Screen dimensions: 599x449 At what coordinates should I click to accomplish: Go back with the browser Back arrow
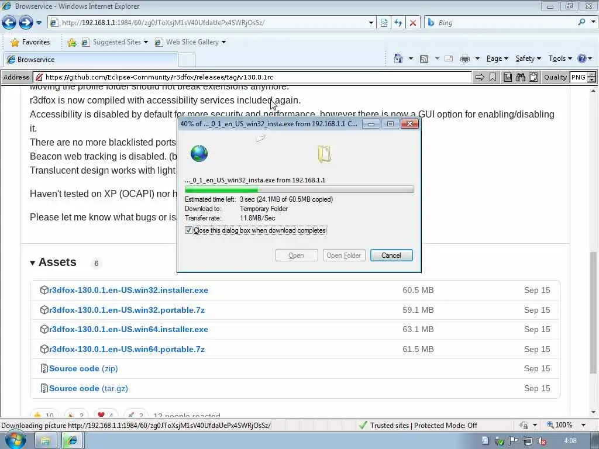tap(9, 23)
